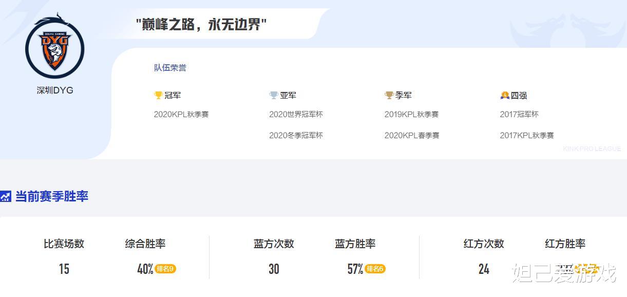Image resolution: width=627 pixels, height=297 pixels.
Task: Select 2020KPL春季赛 entry
Action: coord(412,136)
